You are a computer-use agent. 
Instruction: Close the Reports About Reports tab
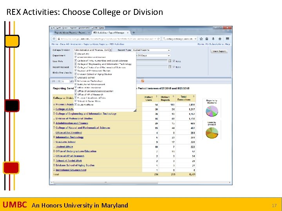(89, 33)
